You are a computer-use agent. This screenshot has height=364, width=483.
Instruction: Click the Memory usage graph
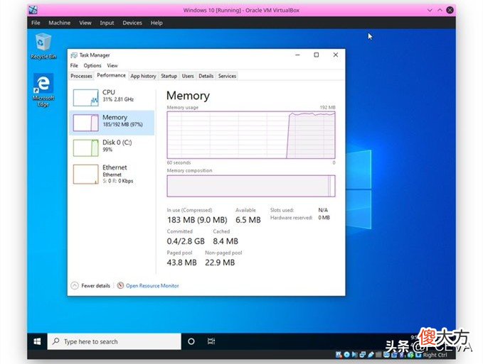[251, 135]
